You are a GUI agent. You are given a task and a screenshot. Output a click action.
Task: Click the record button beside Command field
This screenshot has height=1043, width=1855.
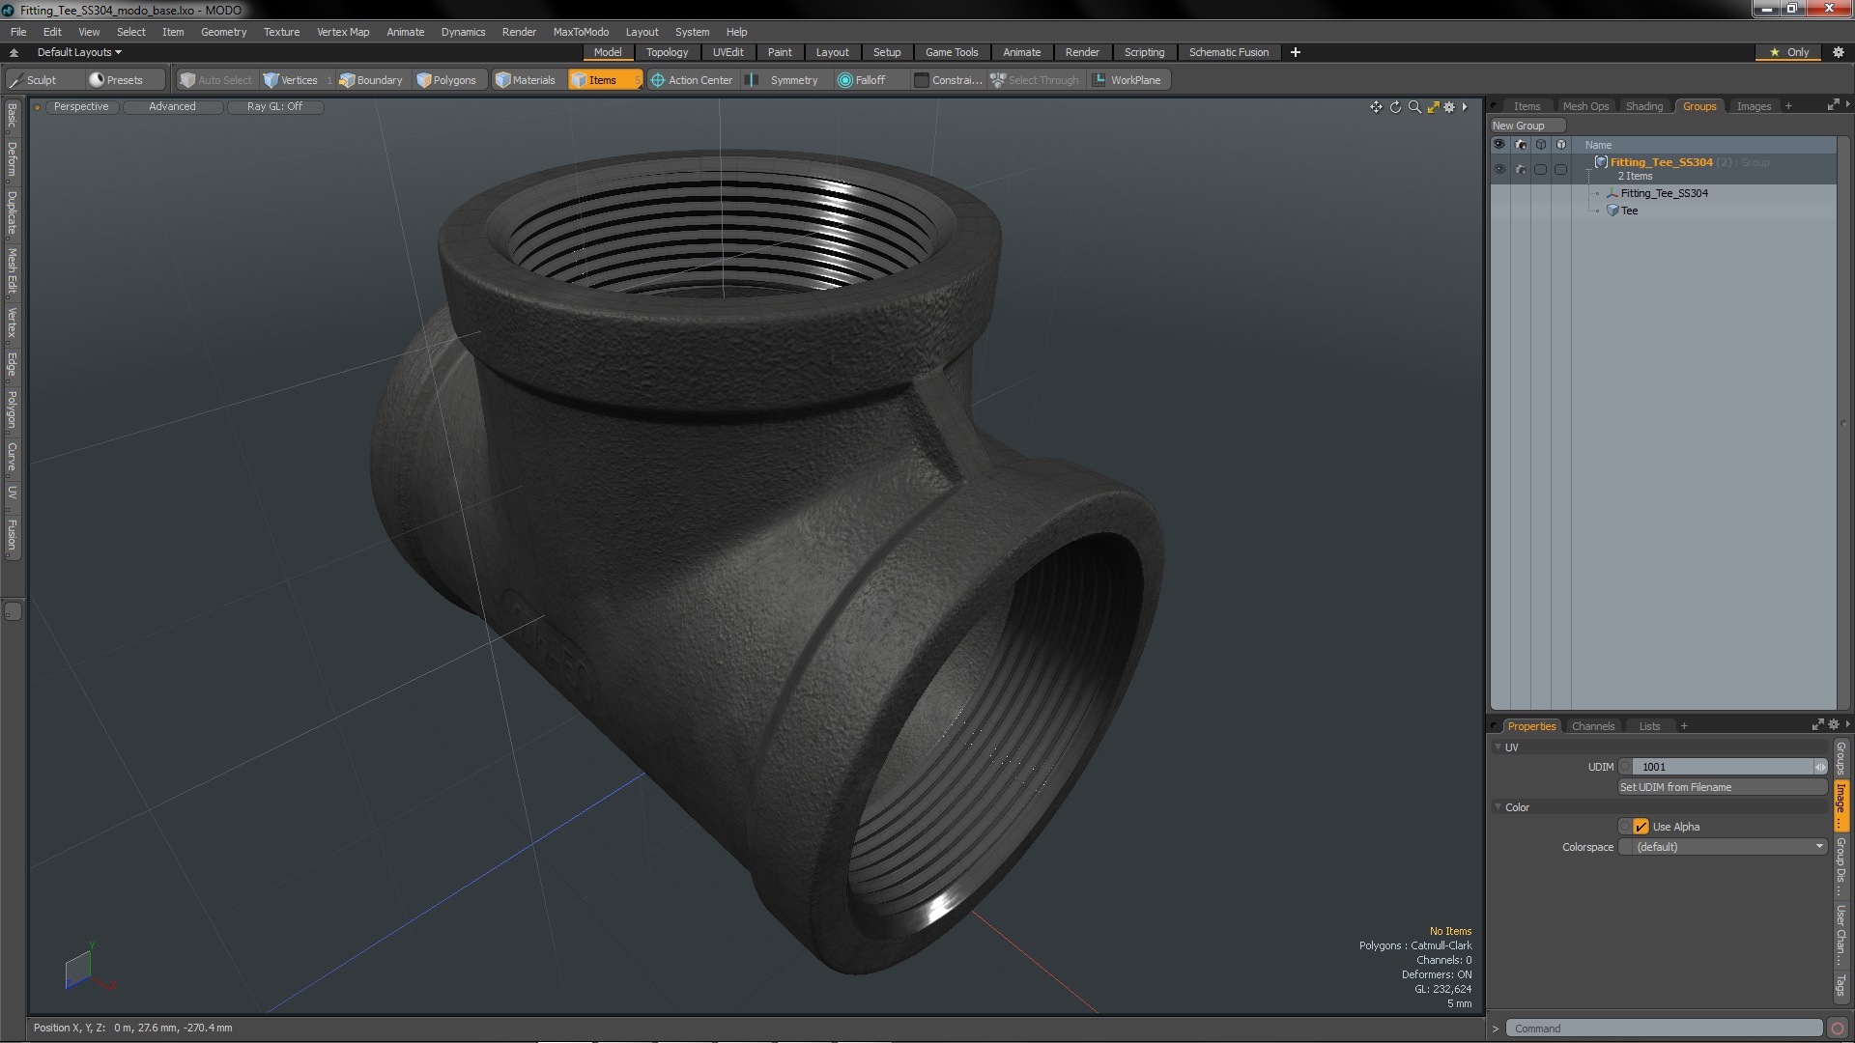[1838, 1029]
